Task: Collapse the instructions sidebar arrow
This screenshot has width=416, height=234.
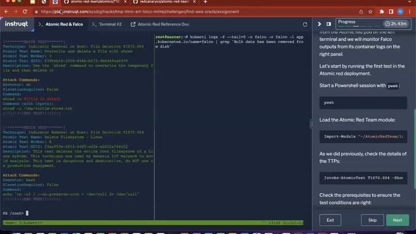Action: click(319, 24)
